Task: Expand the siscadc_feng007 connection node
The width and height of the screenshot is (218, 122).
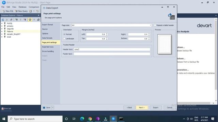Action: coord(2,34)
